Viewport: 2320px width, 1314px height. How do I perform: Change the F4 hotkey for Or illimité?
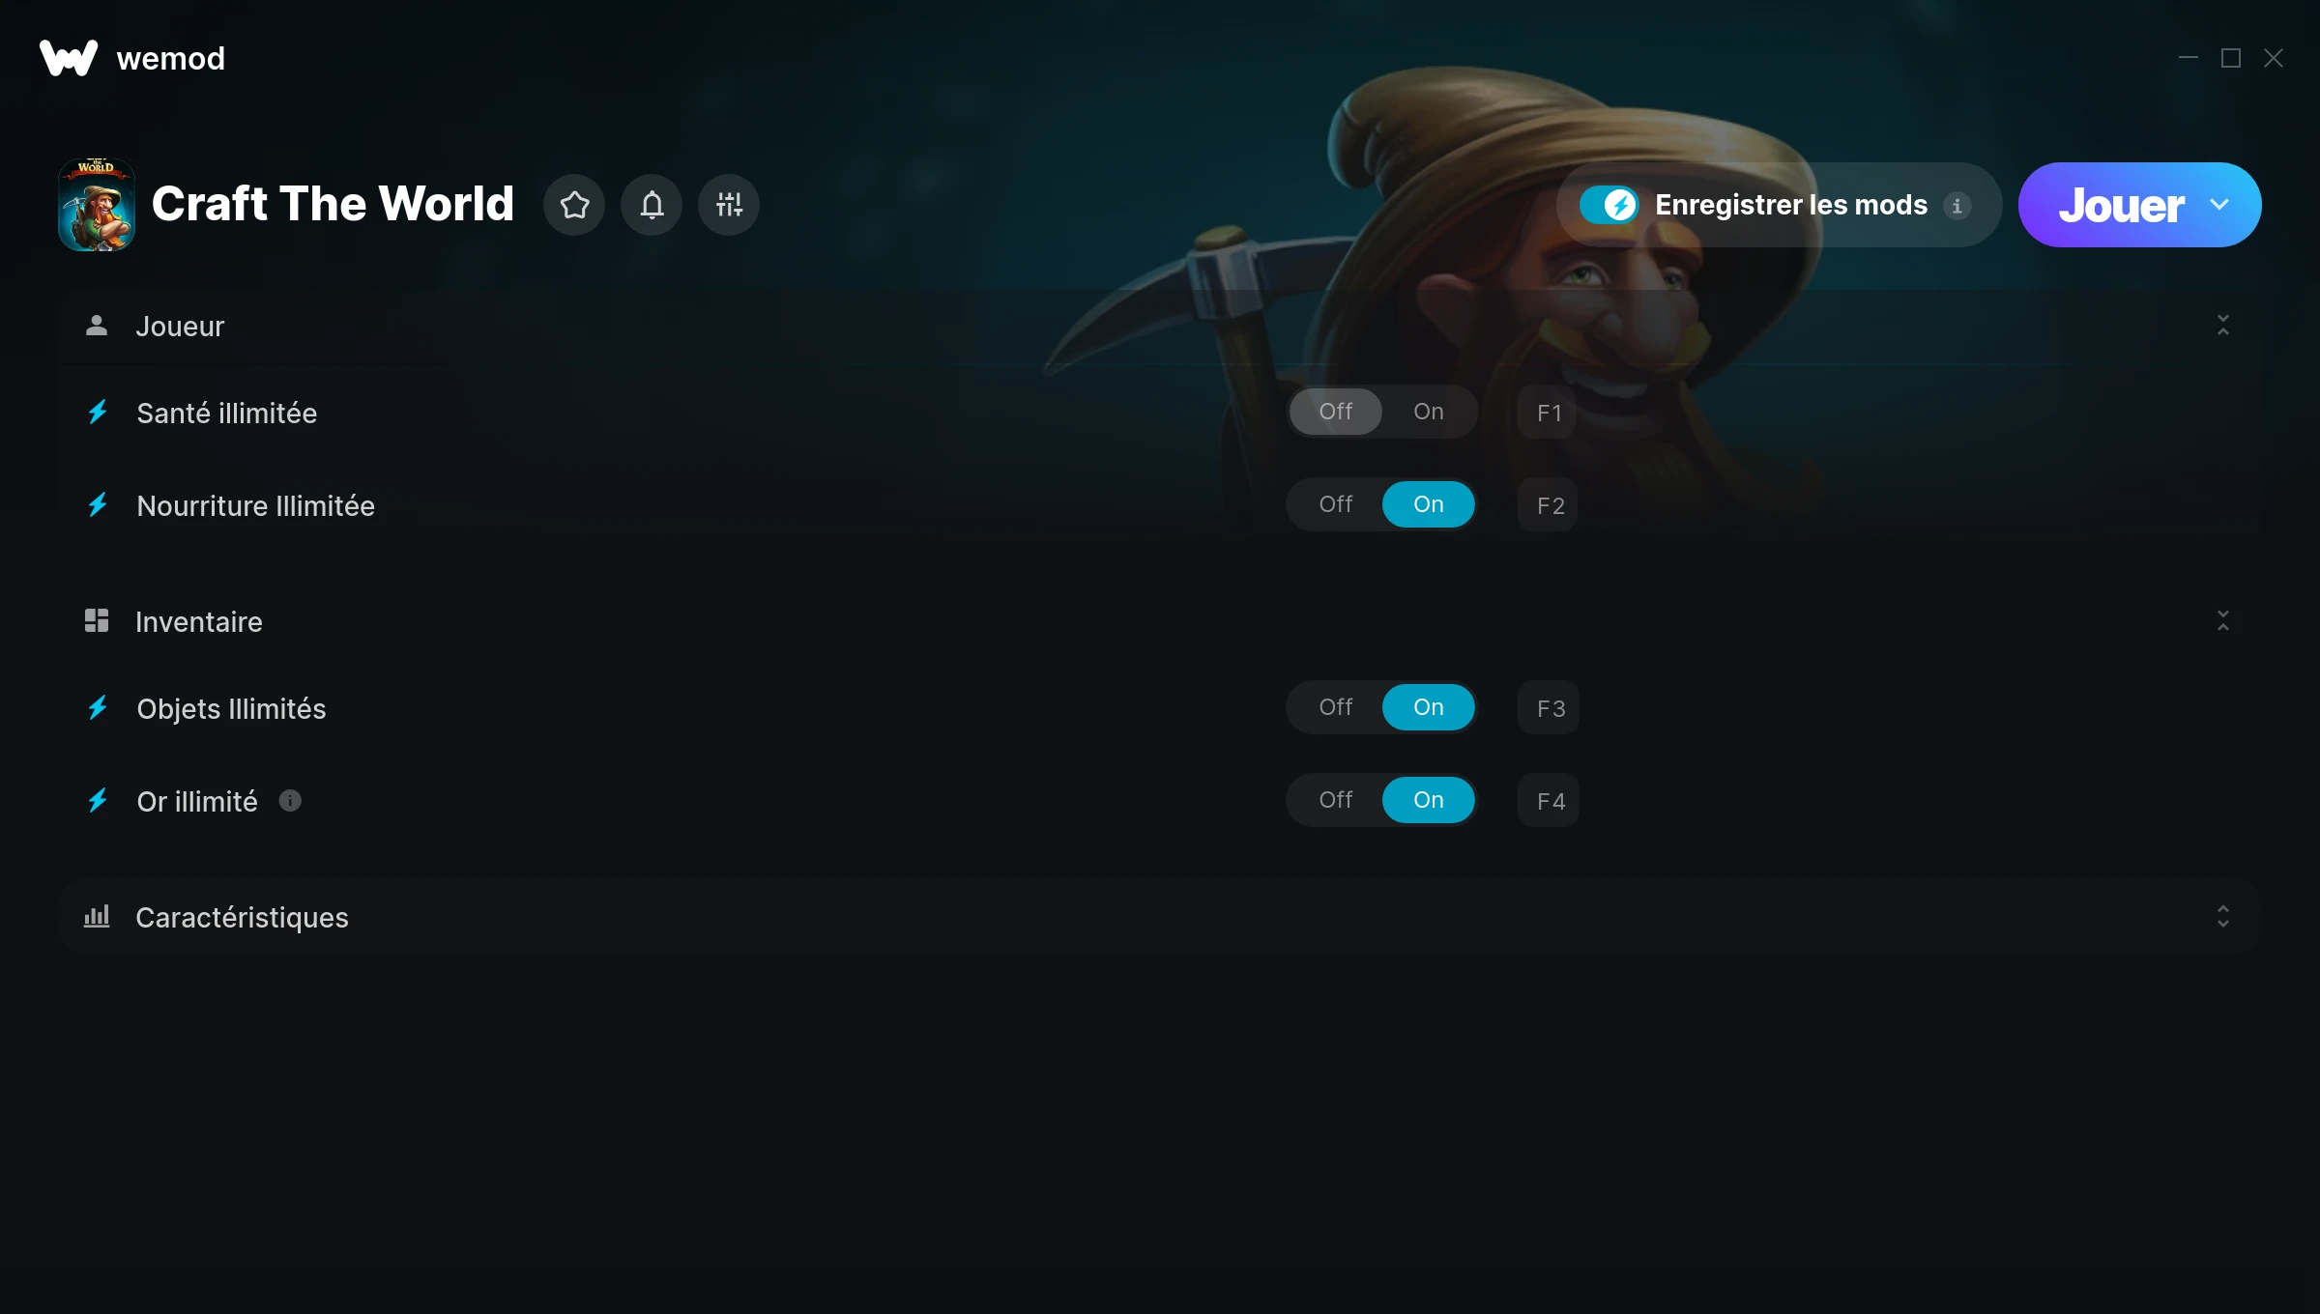1549,800
